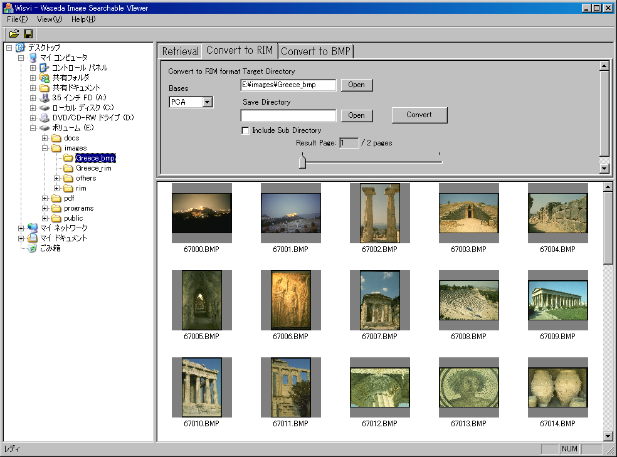The image size is (617, 457).
Task: Click the Convert button
Action: 419,115
